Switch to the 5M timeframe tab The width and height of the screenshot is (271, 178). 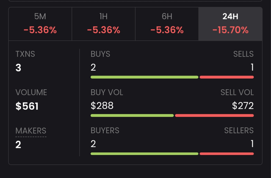[x=40, y=24]
